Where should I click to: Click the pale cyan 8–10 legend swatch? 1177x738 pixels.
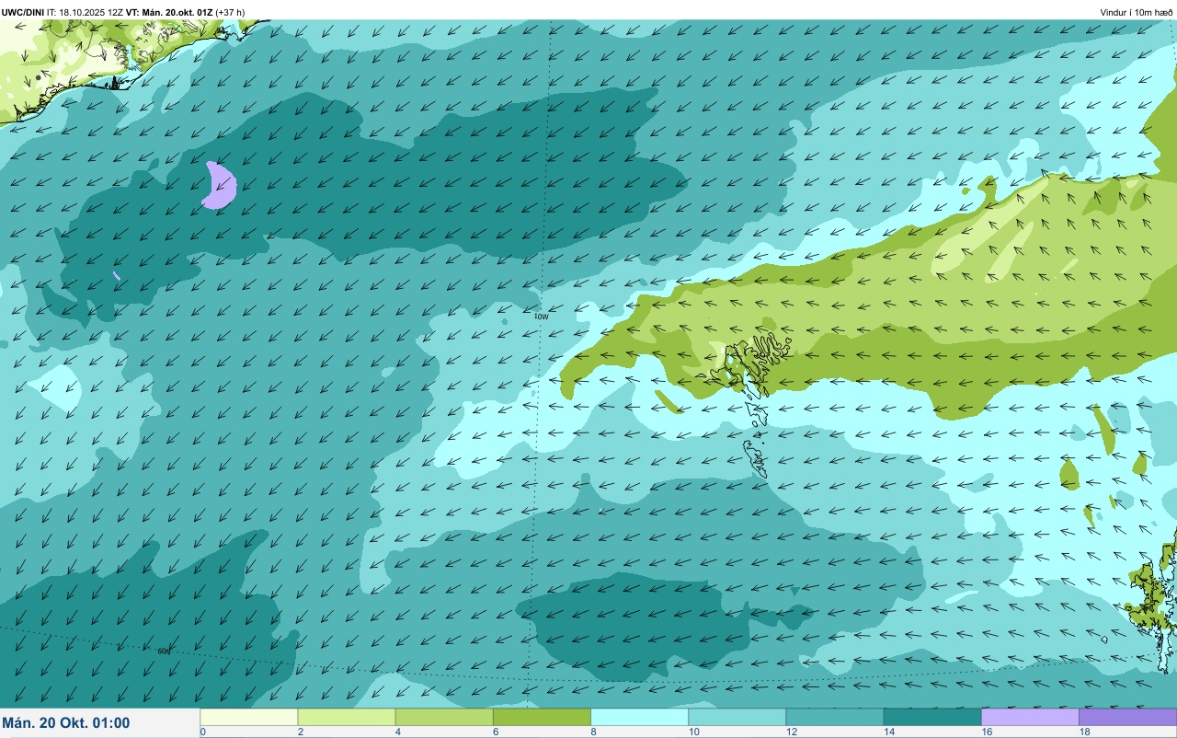coord(639,717)
